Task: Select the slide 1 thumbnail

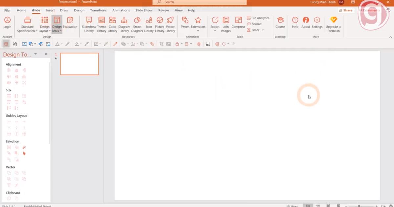Action: click(x=79, y=64)
